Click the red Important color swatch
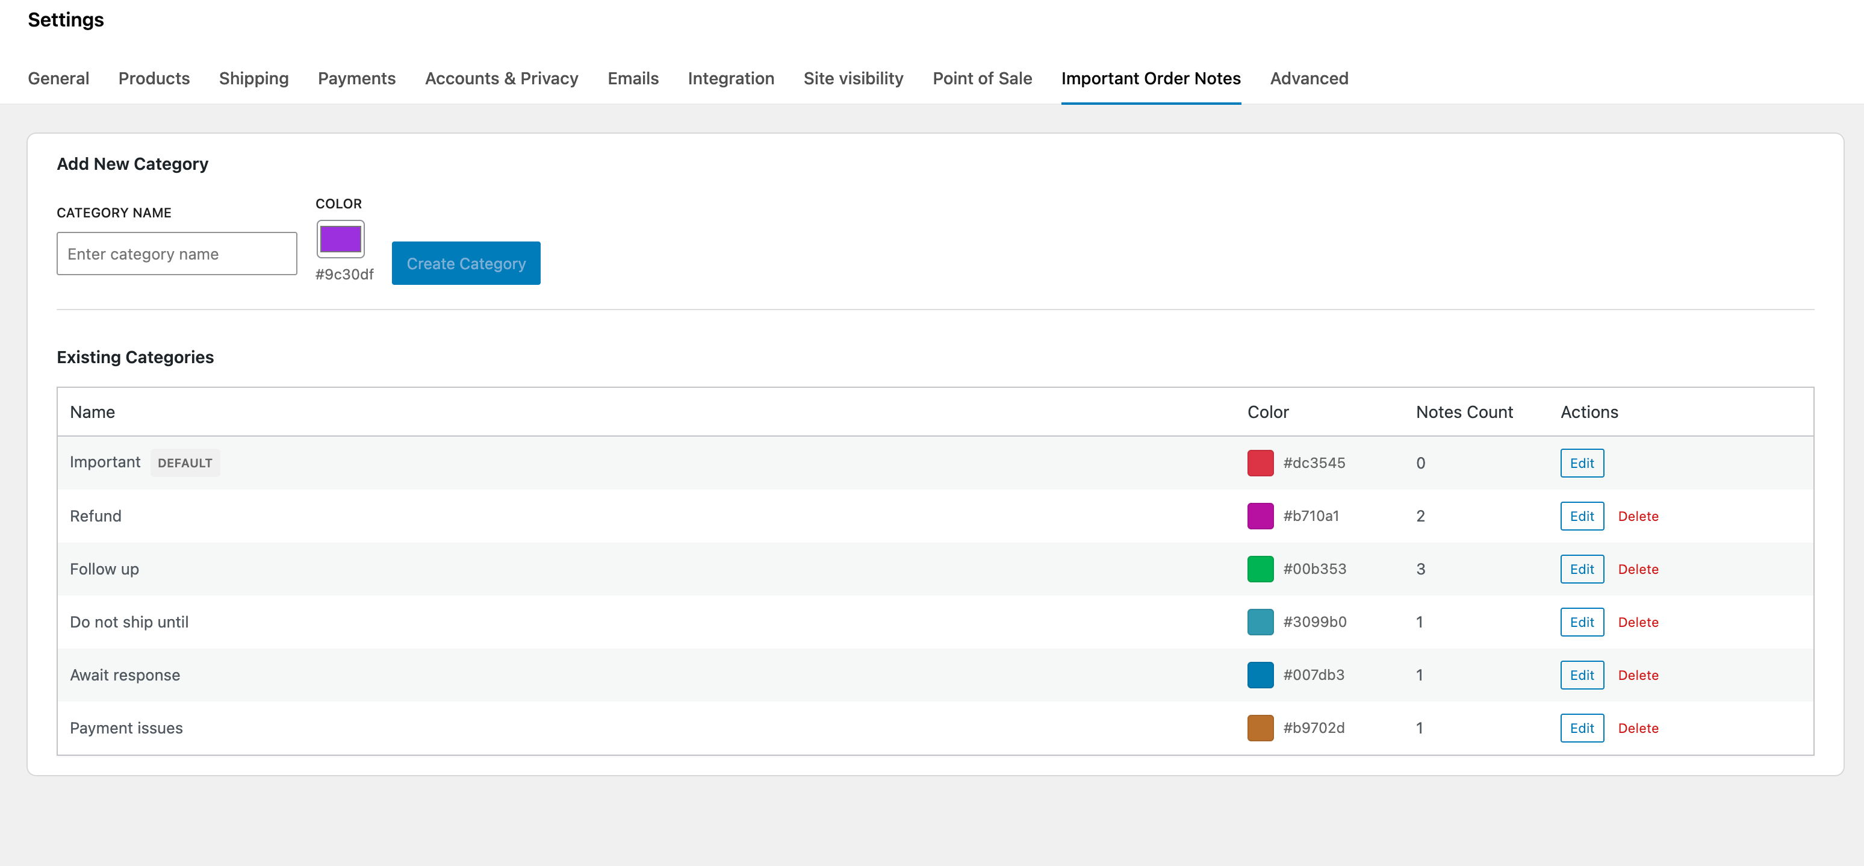Screen dimensions: 1864x866 (x=1260, y=463)
